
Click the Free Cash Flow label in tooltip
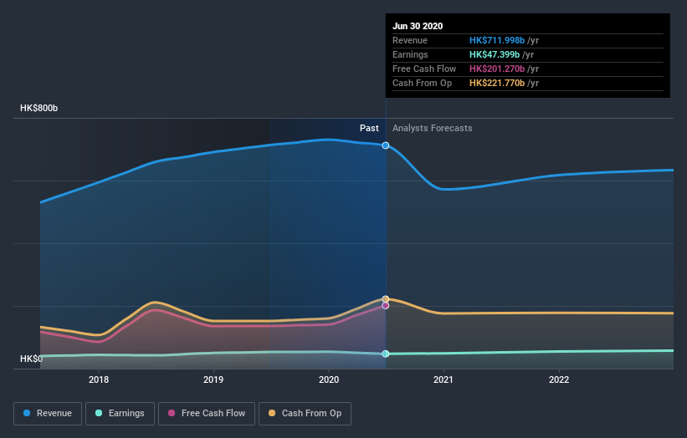(424, 69)
